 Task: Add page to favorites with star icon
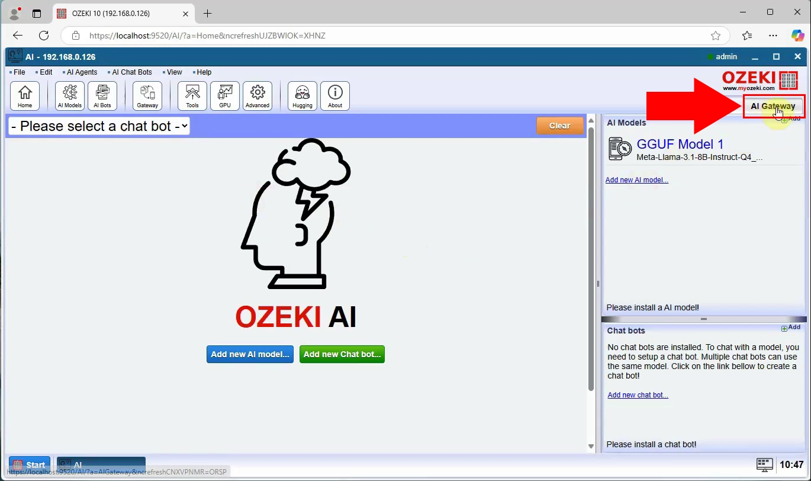pos(716,36)
